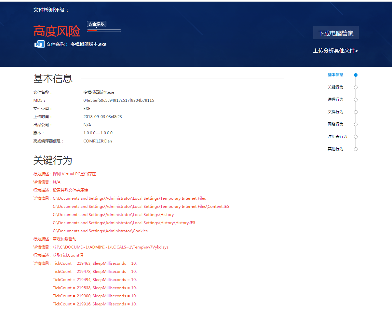Viewport: 392px width, 309px height.
Task: Click the timeline dot next to 注册表行为
Action: coord(356,137)
